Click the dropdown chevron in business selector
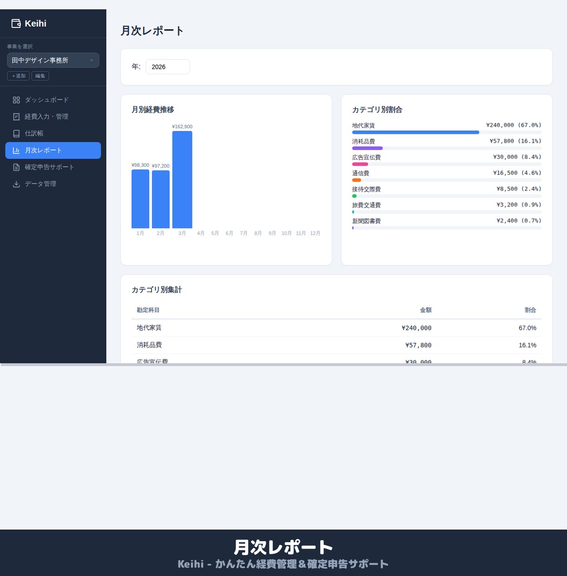 [92, 60]
